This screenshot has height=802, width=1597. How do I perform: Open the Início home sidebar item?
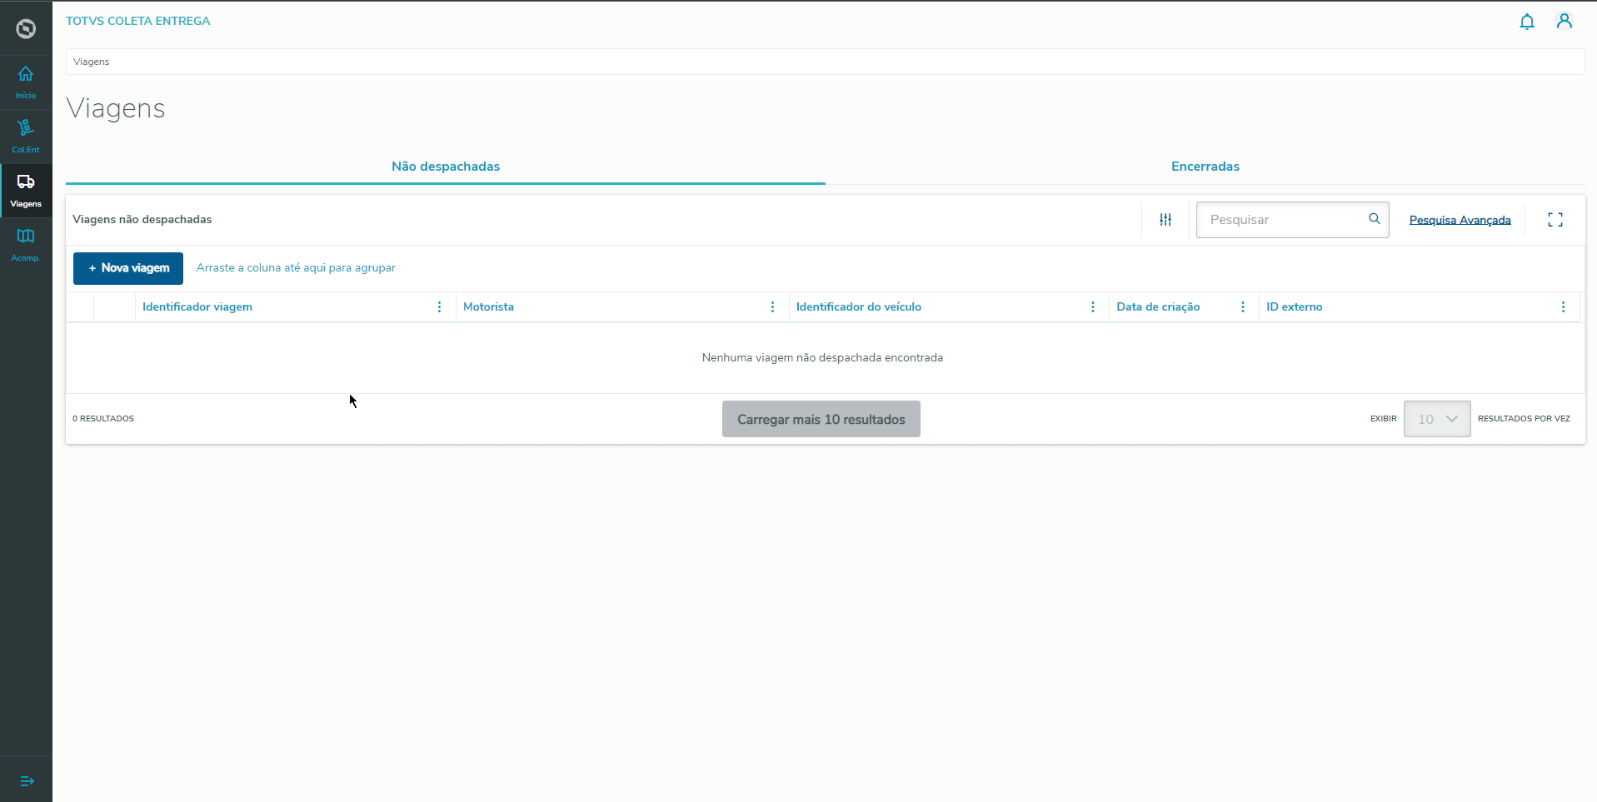click(x=26, y=82)
